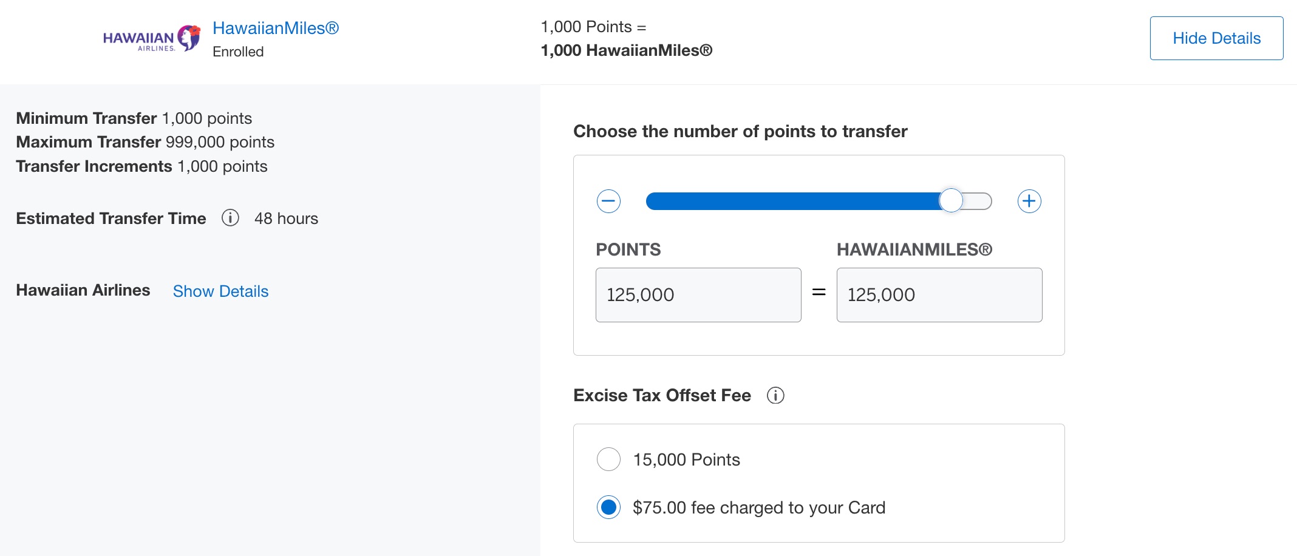This screenshot has height=556, width=1297.
Task: Select the HAWAIIANMILES® amount field
Action: click(x=939, y=295)
